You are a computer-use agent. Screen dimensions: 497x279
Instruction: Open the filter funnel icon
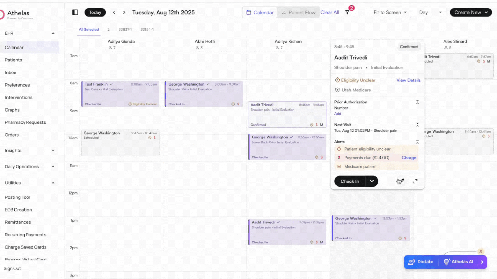click(x=347, y=12)
